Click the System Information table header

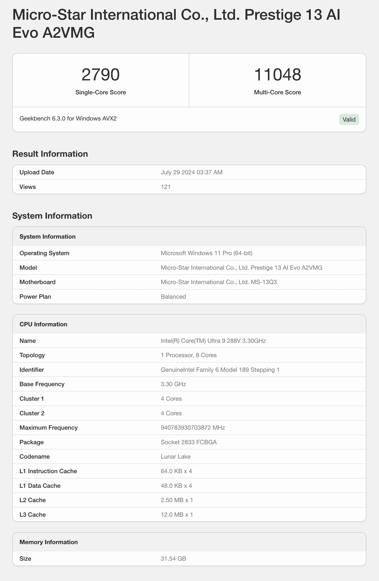point(47,237)
